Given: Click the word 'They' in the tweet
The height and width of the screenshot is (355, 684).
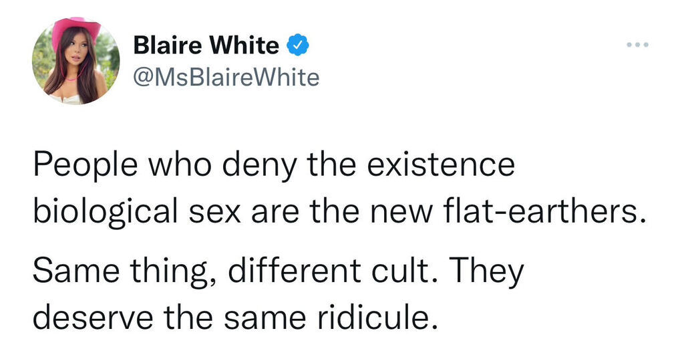Looking at the screenshot, I should [x=483, y=270].
